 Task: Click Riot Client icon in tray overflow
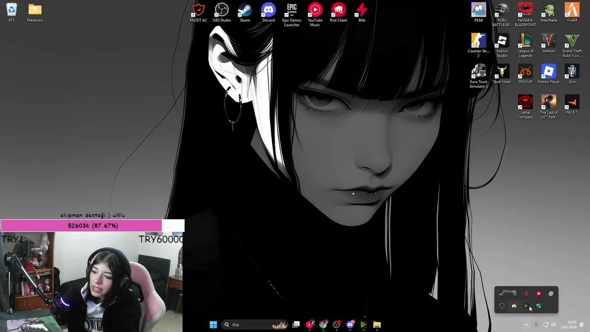click(x=539, y=293)
